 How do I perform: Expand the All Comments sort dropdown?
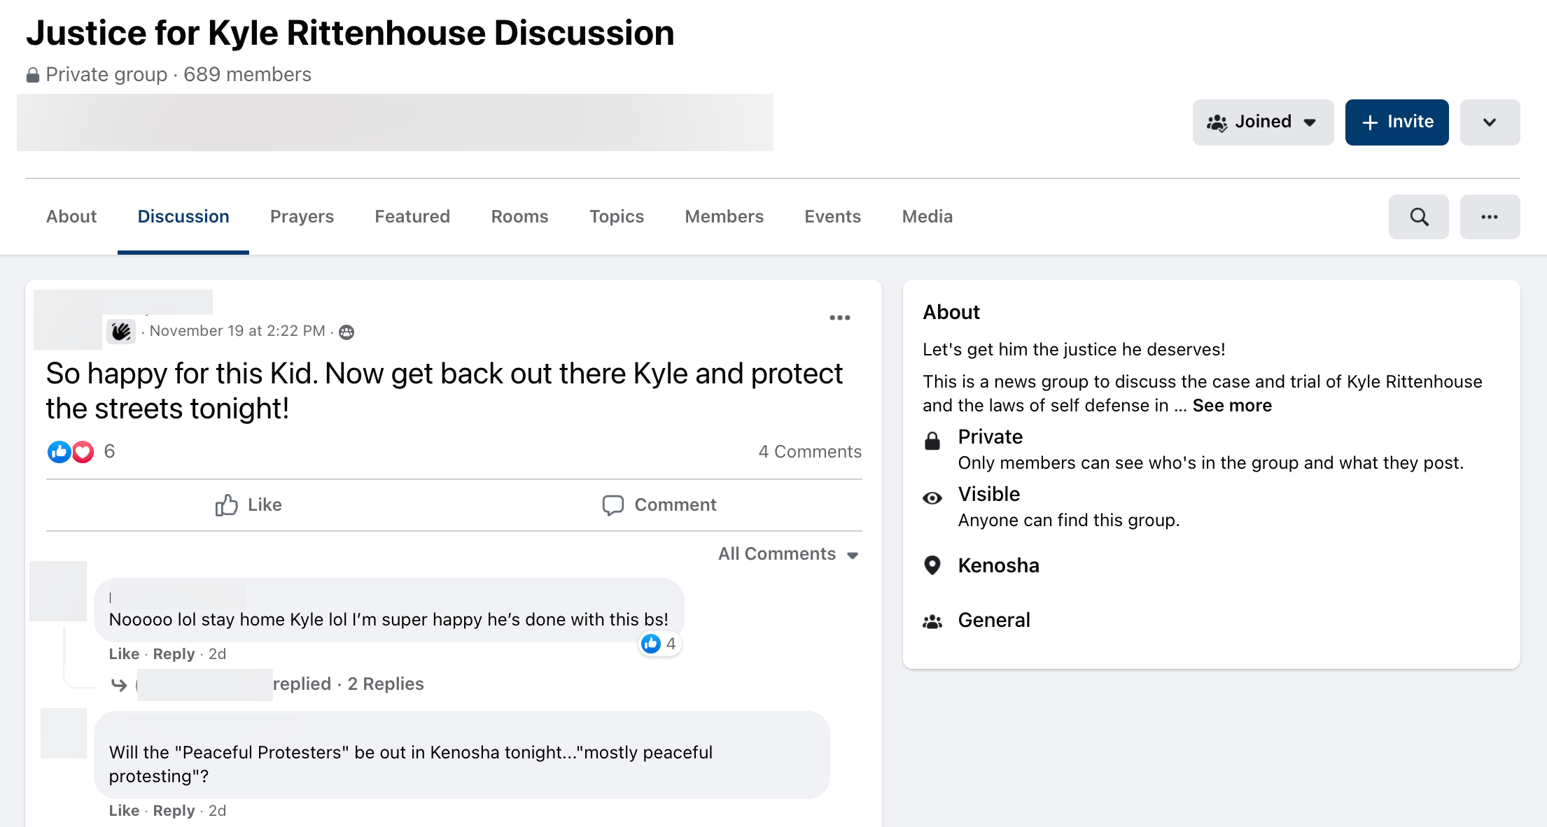click(788, 554)
